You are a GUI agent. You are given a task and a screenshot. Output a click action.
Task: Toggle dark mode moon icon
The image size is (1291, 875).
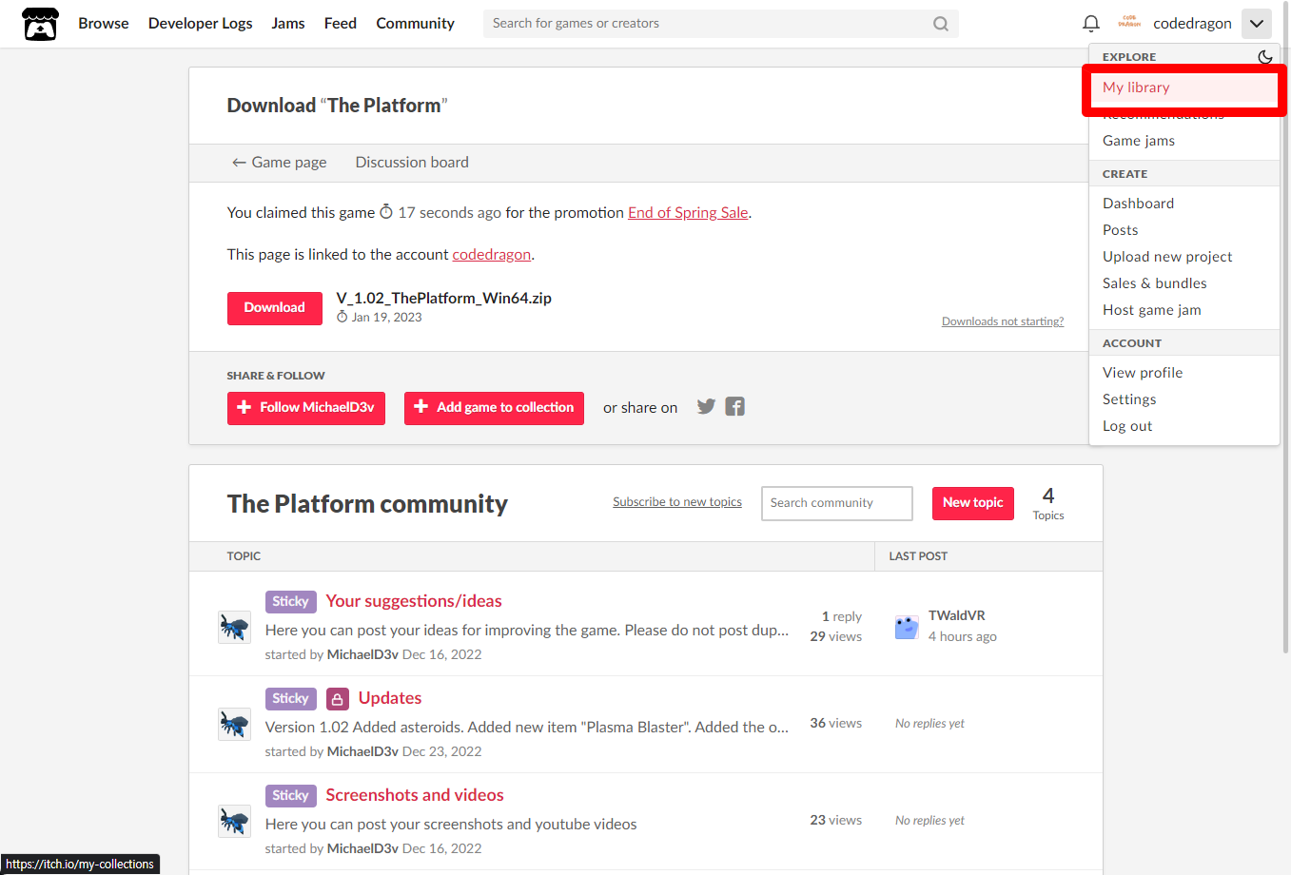1264,57
